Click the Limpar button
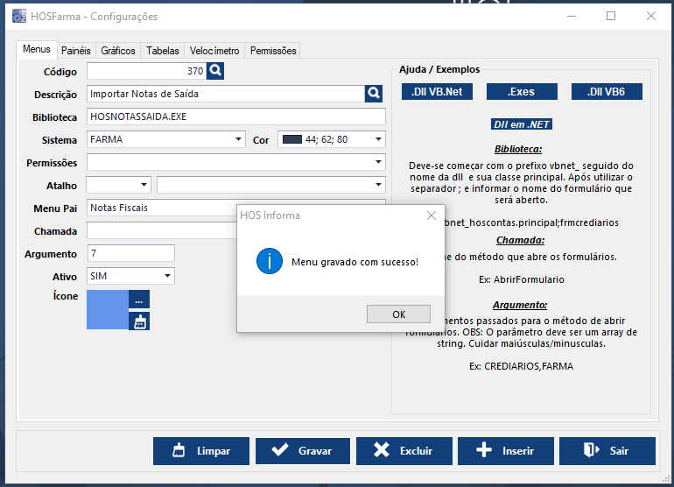This screenshot has height=487, width=674. [x=201, y=451]
